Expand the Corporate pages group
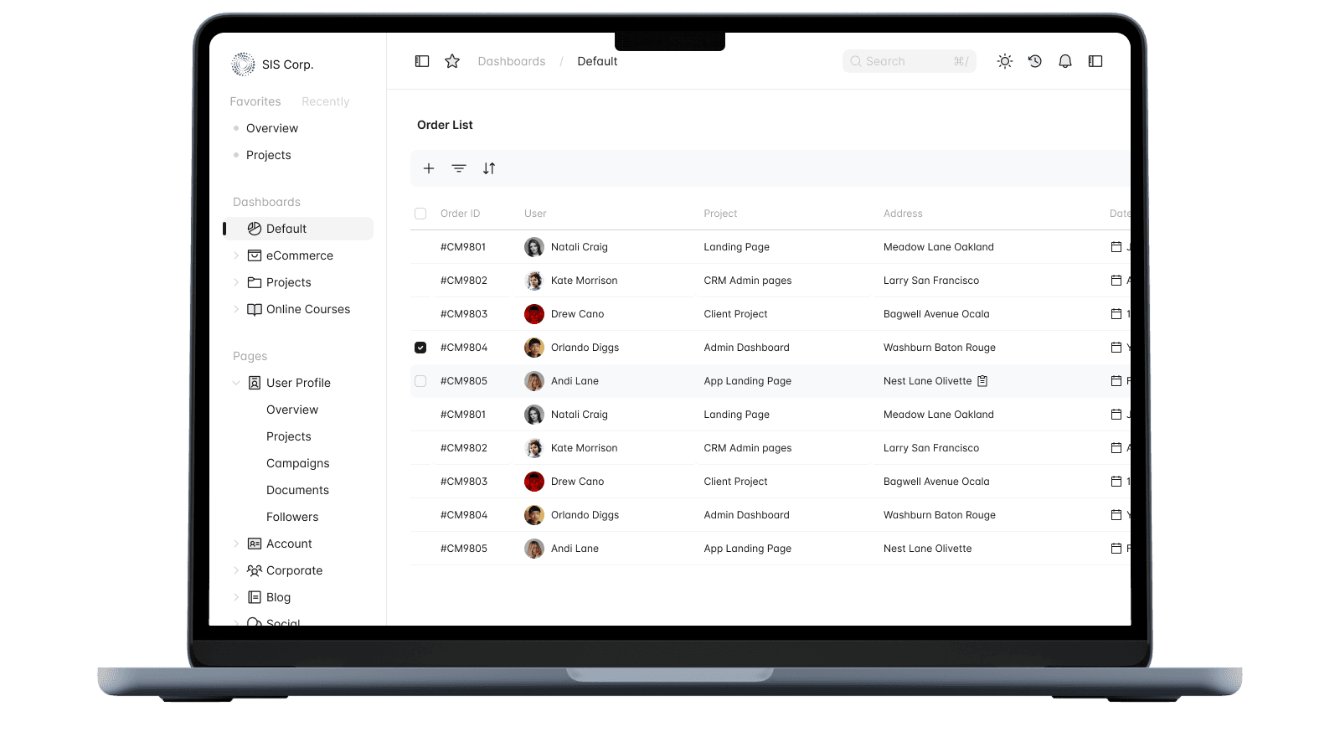The image size is (1340, 732). 236,570
